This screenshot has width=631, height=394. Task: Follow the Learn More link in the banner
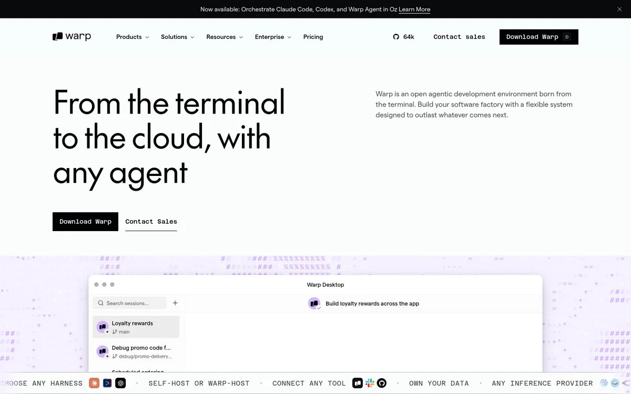point(414,9)
